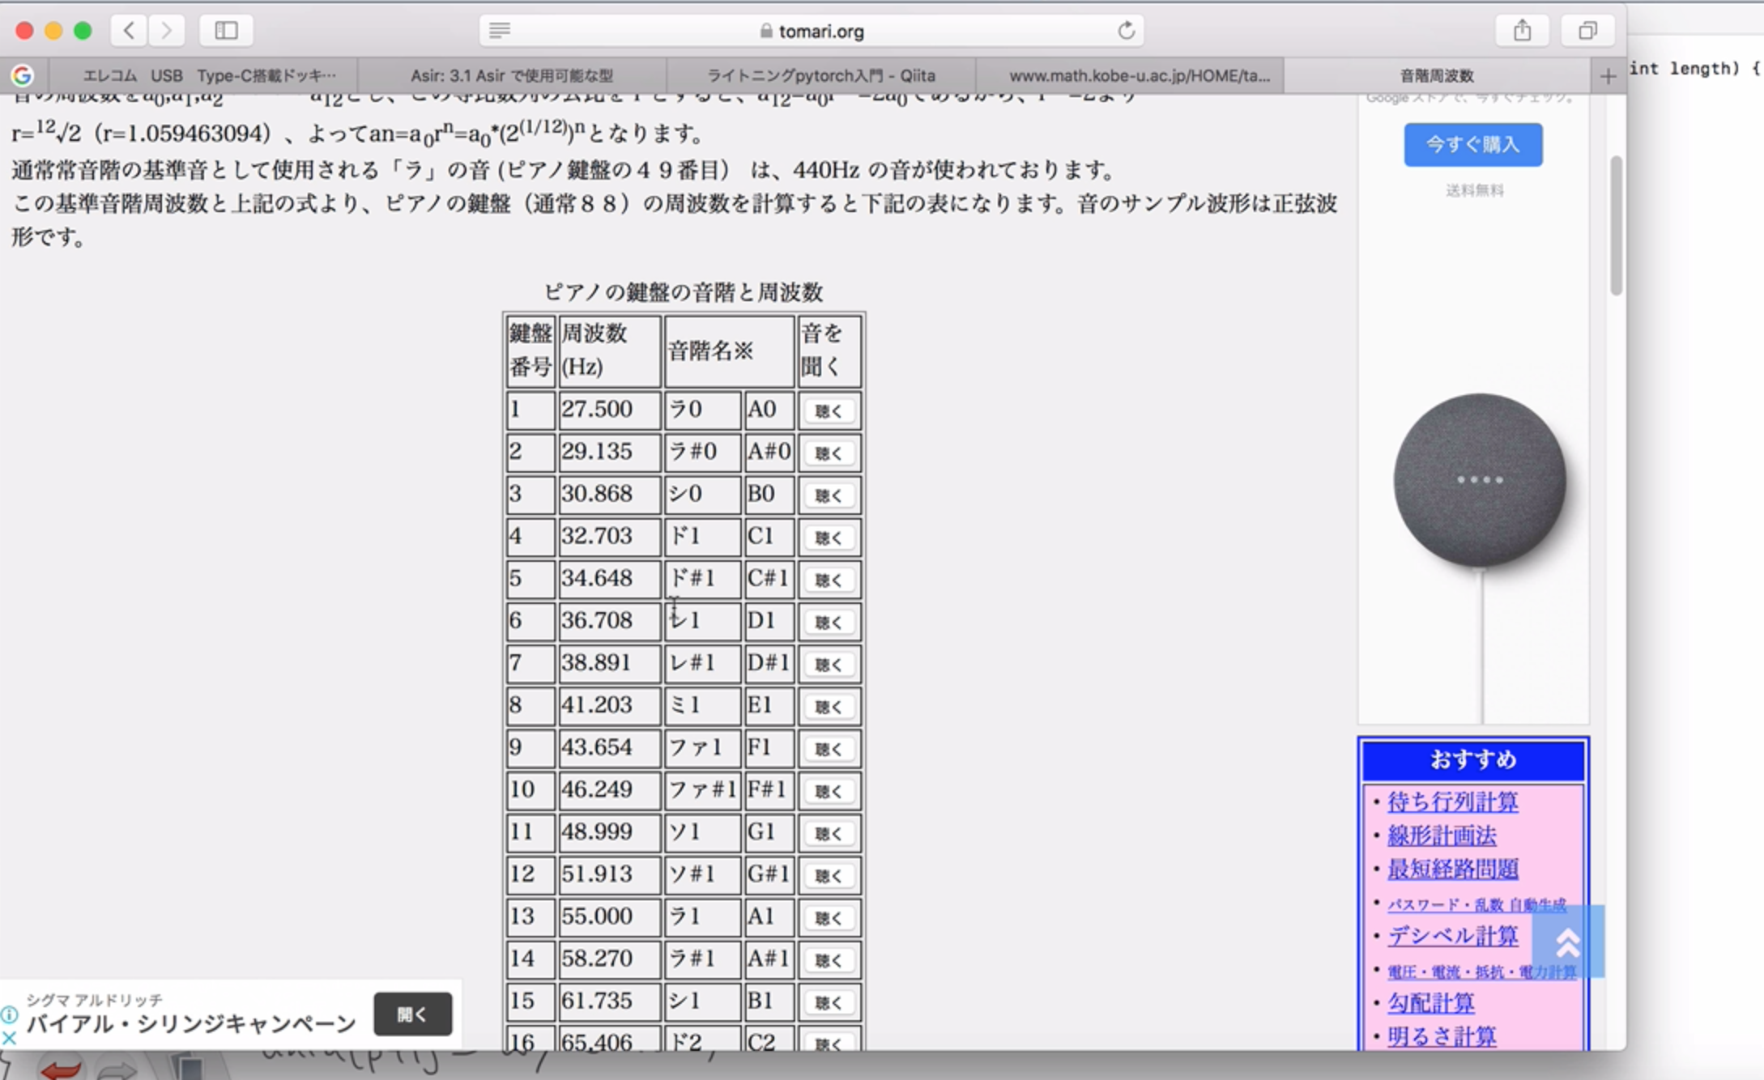The image size is (1764, 1080).
Task: Play sound for key 11 G1
Action: click(829, 833)
